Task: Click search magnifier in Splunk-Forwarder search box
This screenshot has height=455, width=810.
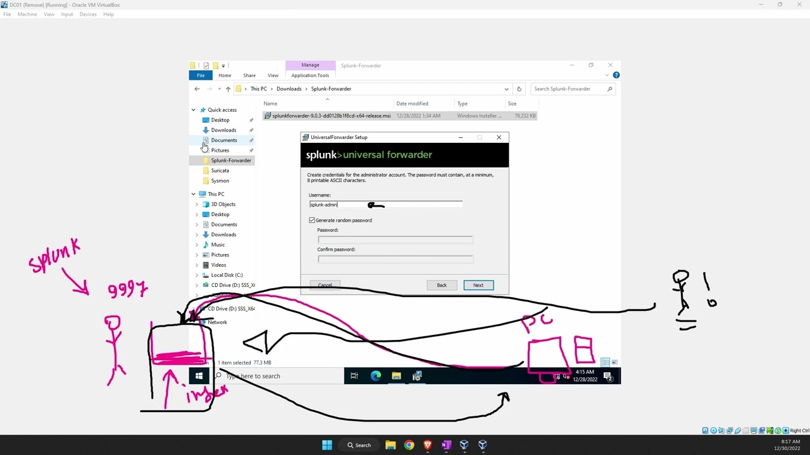Action: [x=609, y=89]
